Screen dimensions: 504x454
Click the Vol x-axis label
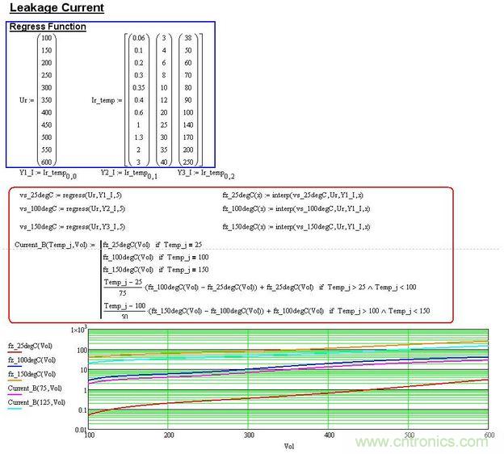click(x=288, y=445)
